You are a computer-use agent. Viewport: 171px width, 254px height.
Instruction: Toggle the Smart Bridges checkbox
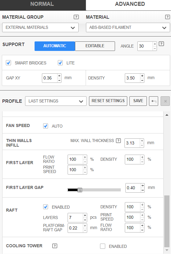[8, 63]
